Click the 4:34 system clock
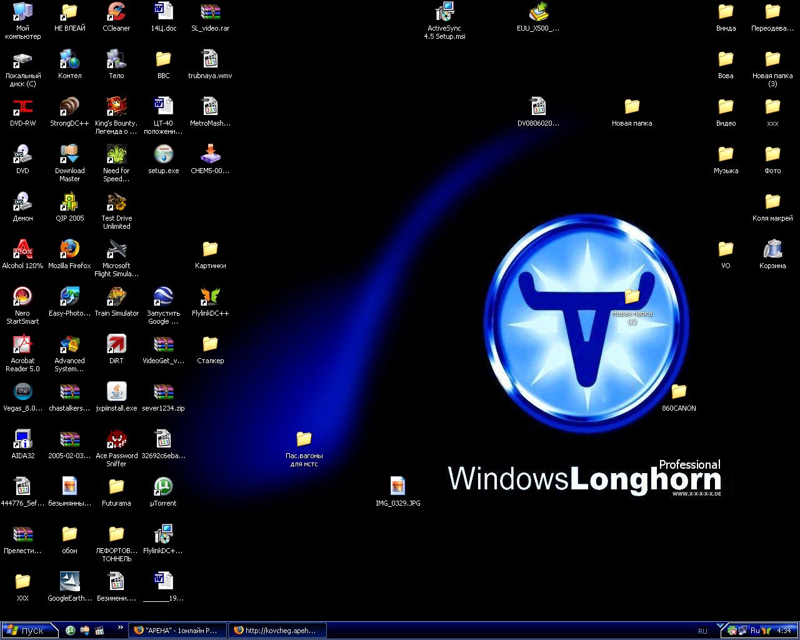Screen dimensions: 800x640 point(784,631)
